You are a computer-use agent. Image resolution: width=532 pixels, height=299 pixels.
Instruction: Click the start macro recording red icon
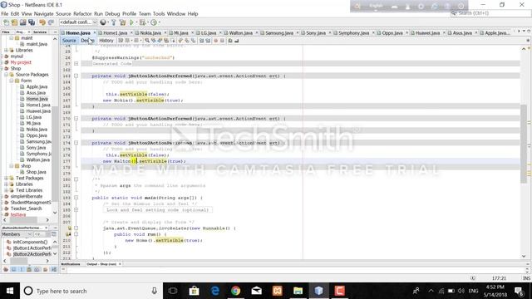pyautogui.click(x=215, y=41)
